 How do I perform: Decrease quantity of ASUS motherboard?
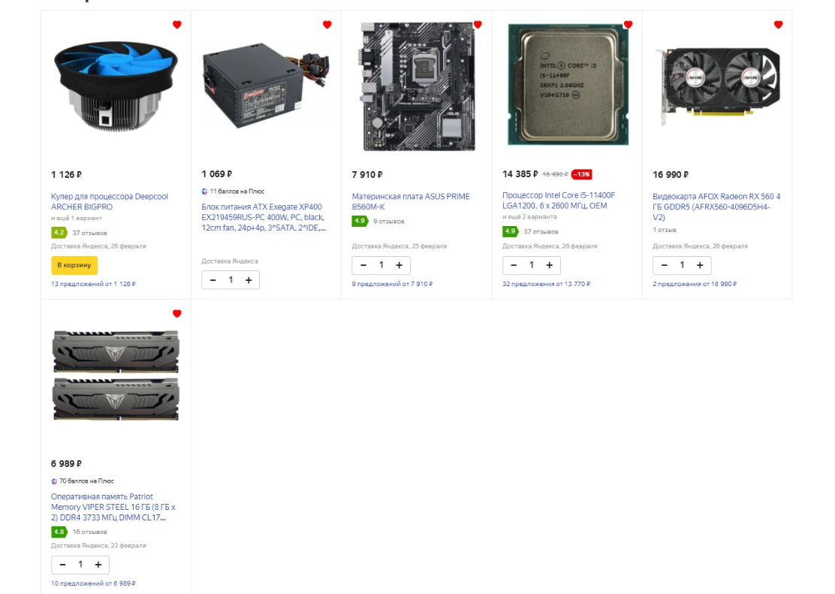click(363, 265)
